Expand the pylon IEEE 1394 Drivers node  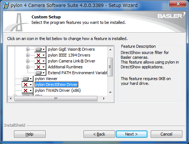point(28,55)
